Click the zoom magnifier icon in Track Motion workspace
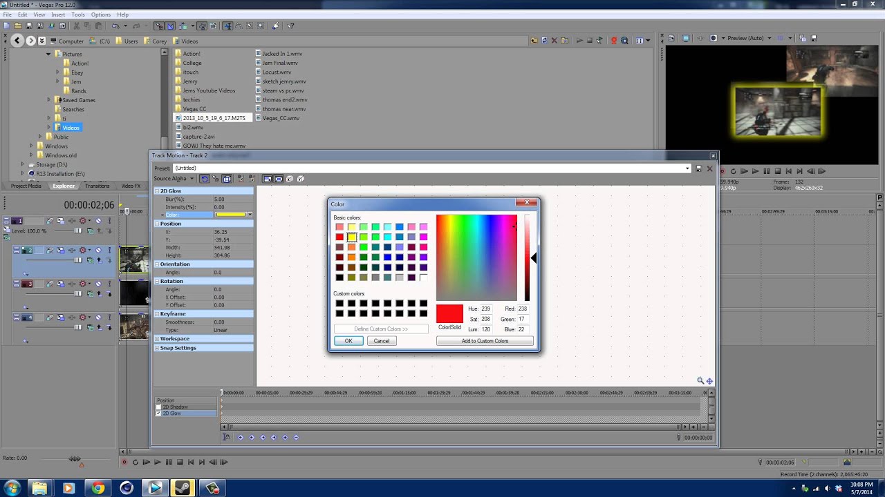 700,380
